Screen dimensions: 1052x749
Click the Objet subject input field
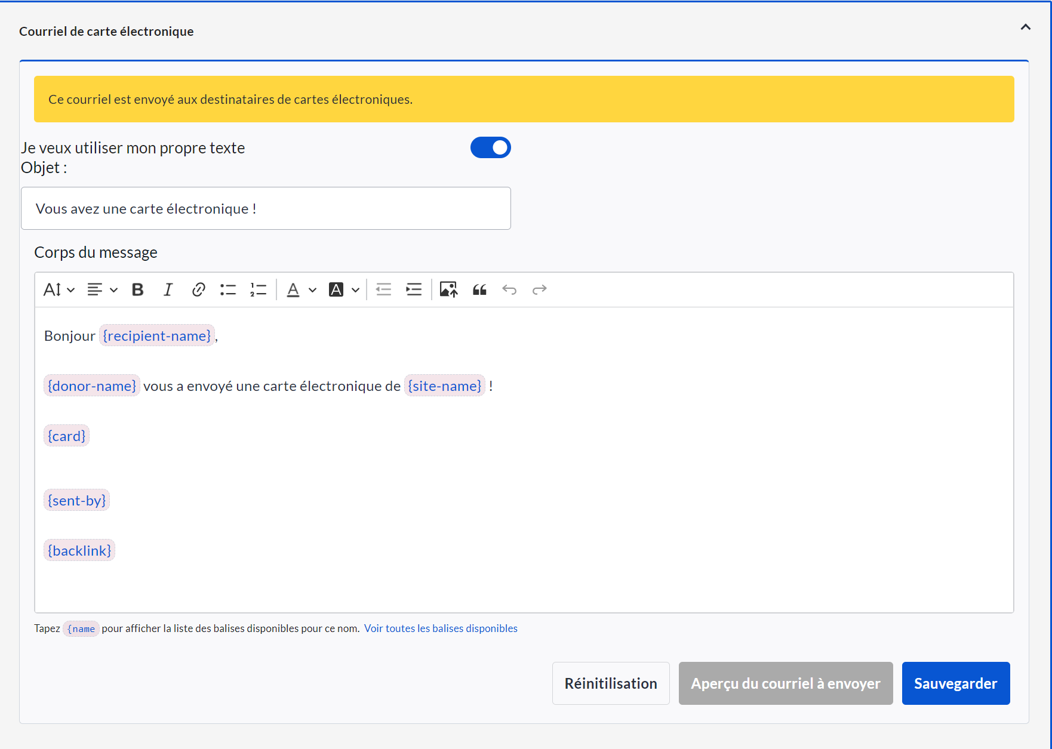tap(266, 208)
